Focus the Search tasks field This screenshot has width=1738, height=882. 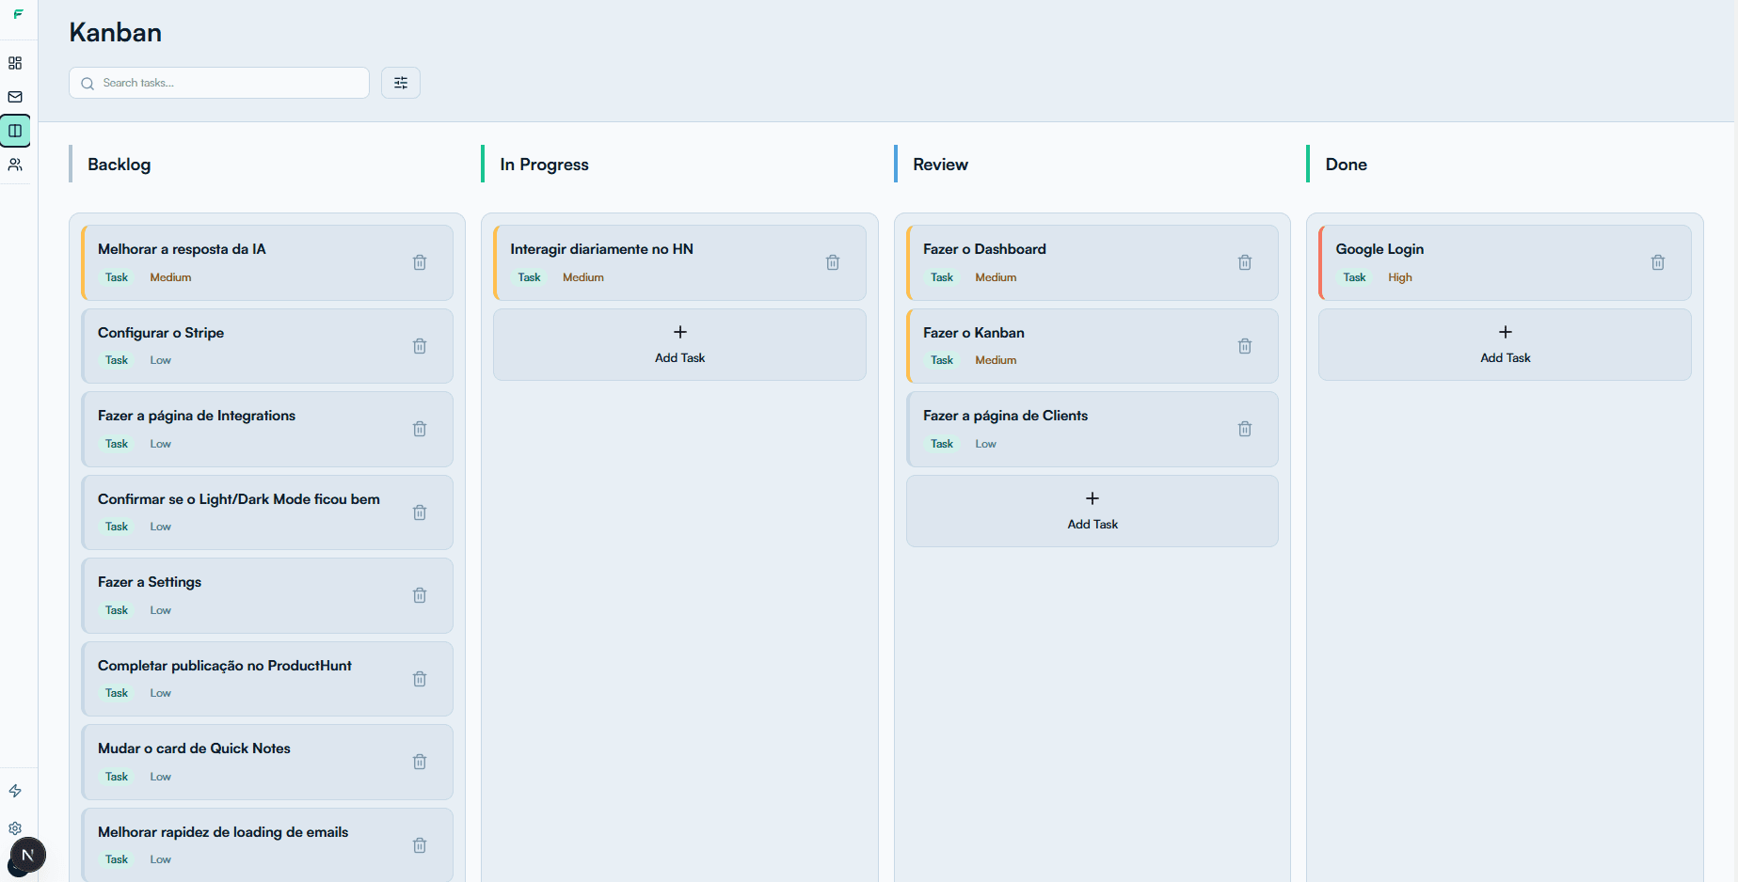[x=219, y=83]
